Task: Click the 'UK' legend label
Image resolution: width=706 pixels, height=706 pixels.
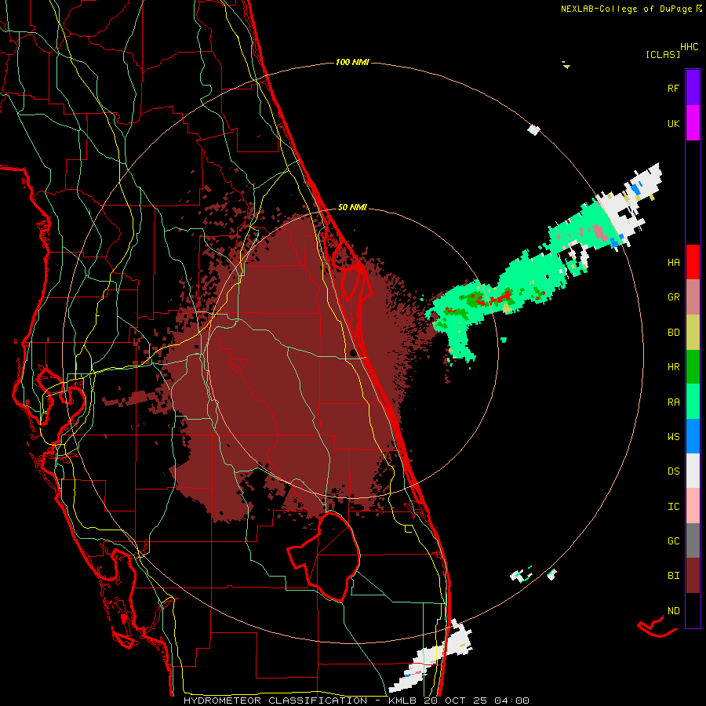Action: tap(673, 123)
